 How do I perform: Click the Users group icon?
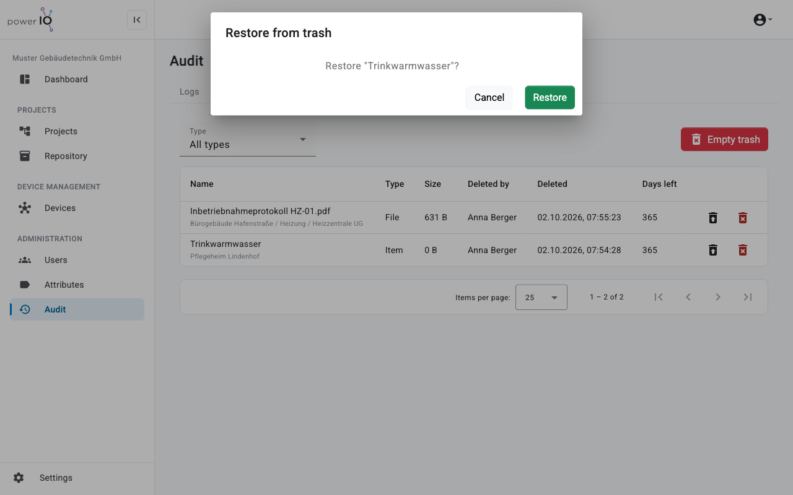click(25, 260)
